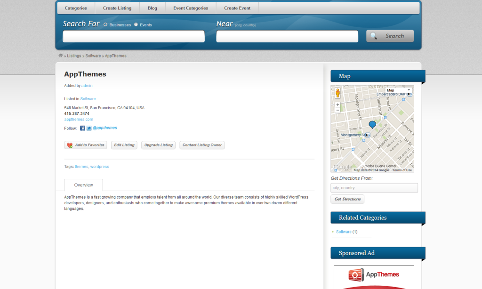Open the Create Event menu item
The height and width of the screenshot is (289, 482).
click(x=237, y=8)
